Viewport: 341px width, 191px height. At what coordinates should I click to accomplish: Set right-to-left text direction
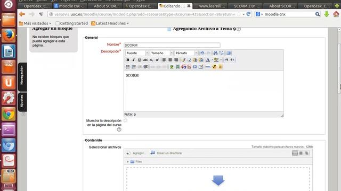point(232,60)
